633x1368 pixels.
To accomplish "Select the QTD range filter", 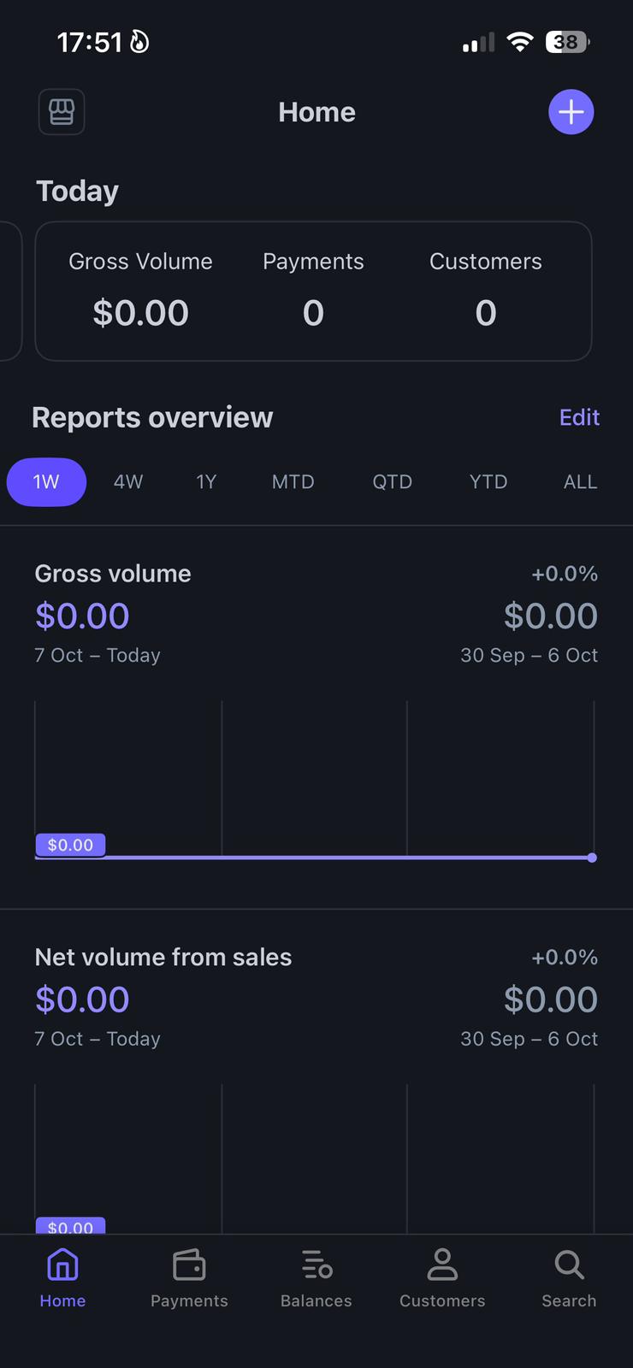I will pos(393,482).
